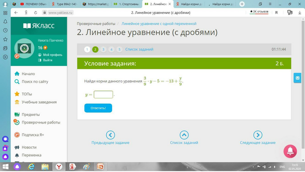Open the bookmark icon in address bar
The width and height of the screenshot is (305, 172).
click(x=276, y=13)
